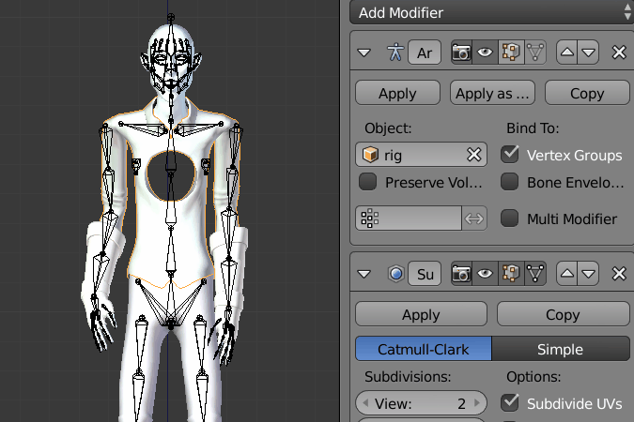The height and width of the screenshot is (422, 634).
Task: Apply the Armature modifier
Action: 397,93
